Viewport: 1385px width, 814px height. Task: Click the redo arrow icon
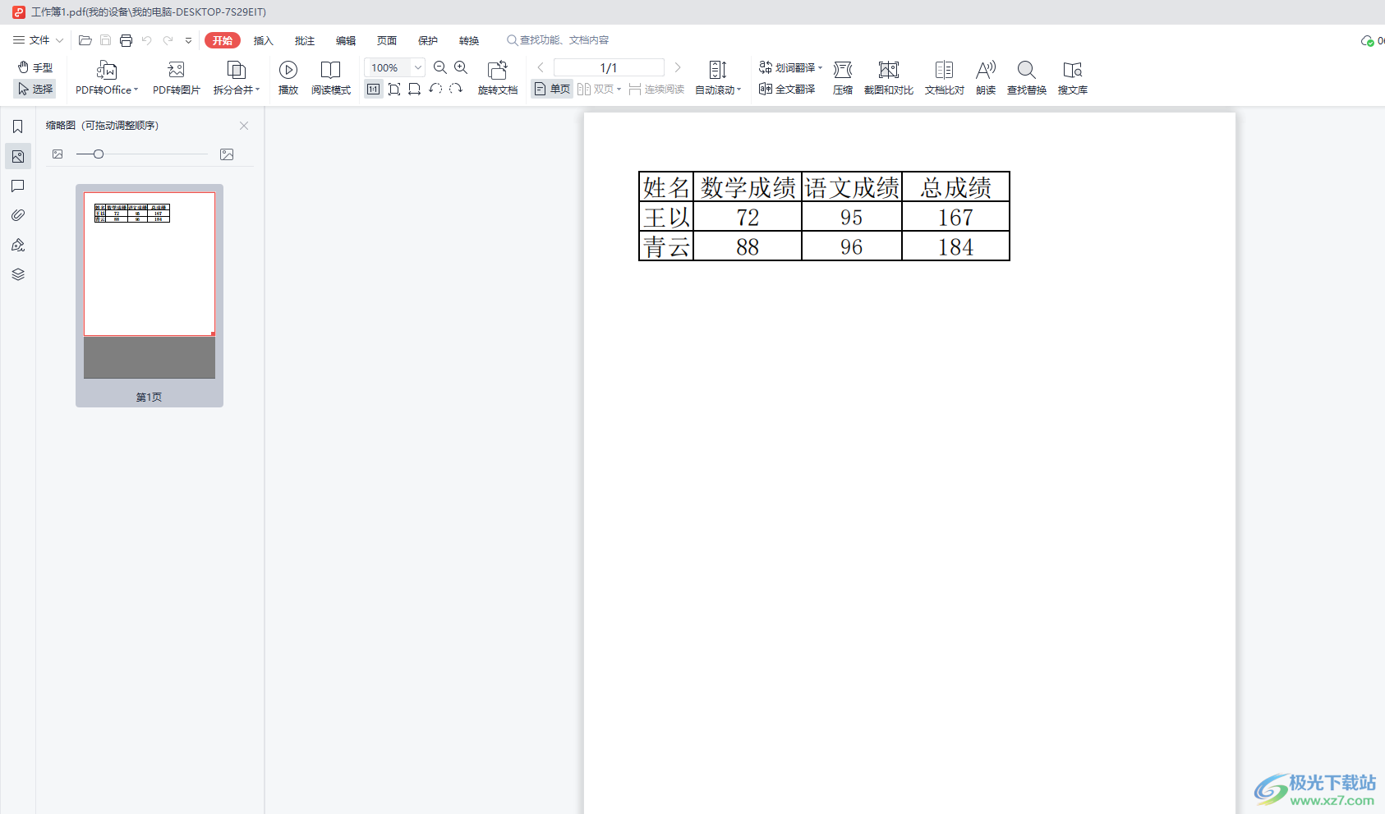click(168, 40)
